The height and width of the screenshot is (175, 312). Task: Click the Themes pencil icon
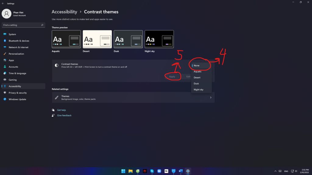point(56,98)
